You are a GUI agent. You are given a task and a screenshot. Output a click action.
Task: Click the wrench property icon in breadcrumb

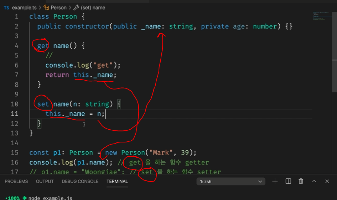pos(76,8)
